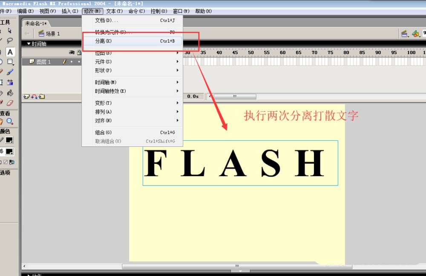
Task: Click the pencil icon on 图层 1
Action: point(64,62)
